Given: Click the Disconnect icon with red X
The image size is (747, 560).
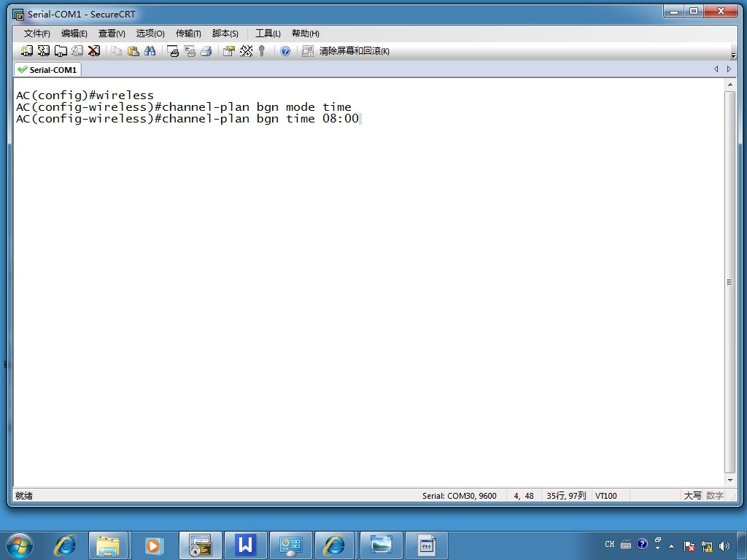Looking at the screenshot, I should [94, 51].
